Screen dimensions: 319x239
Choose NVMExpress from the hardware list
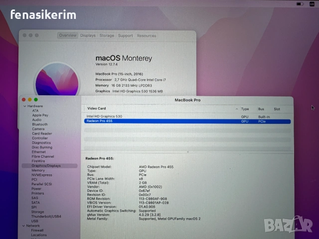click(x=41, y=175)
